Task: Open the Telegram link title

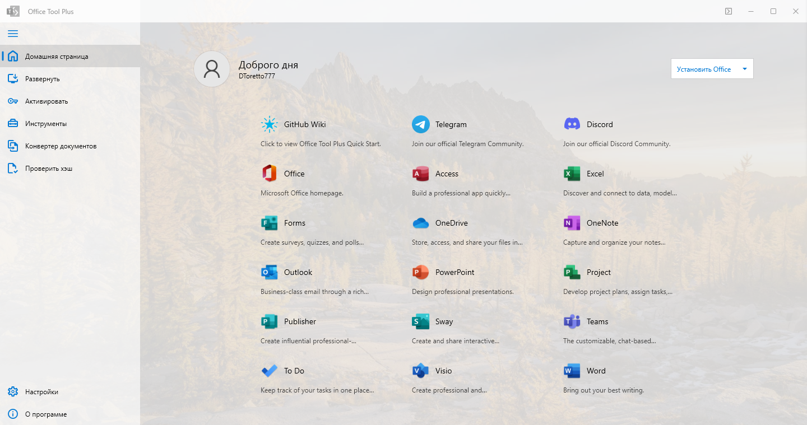Action: 451,124
